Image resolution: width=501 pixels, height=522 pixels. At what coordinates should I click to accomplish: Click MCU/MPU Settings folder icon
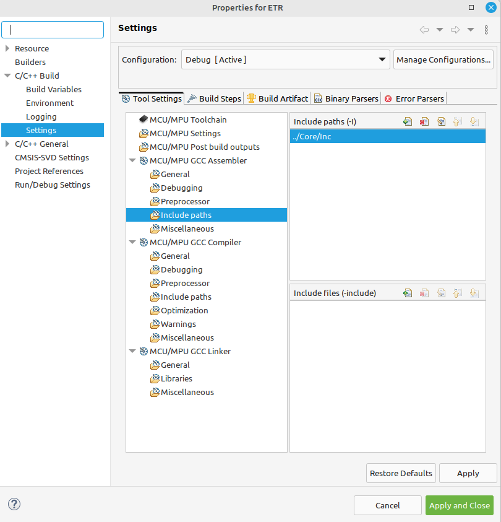(x=143, y=133)
